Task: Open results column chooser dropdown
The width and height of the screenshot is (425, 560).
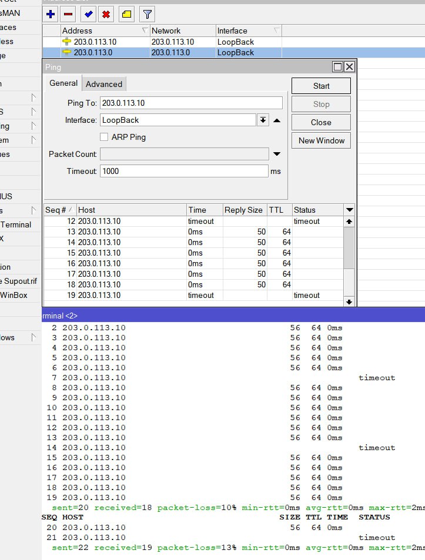Action: click(x=349, y=210)
